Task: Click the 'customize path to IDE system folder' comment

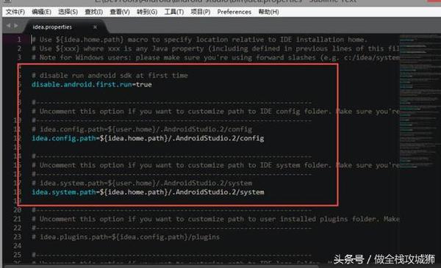Action: point(215,165)
